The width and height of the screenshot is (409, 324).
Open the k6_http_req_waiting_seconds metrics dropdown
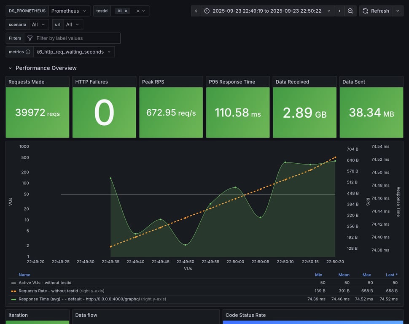pos(74,52)
